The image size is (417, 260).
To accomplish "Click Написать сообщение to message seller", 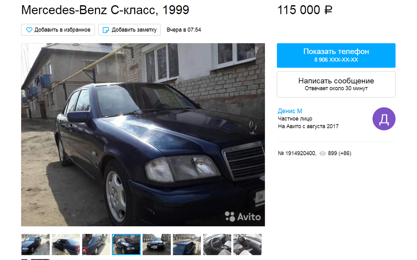I will pyautogui.click(x=336, y=84).
